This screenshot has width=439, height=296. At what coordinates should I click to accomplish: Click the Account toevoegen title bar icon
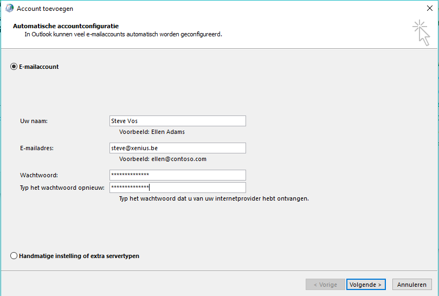click(x=9, y=8)
